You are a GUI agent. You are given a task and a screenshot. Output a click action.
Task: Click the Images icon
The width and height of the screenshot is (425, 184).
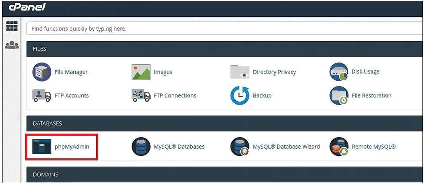(x=141, y=72)
